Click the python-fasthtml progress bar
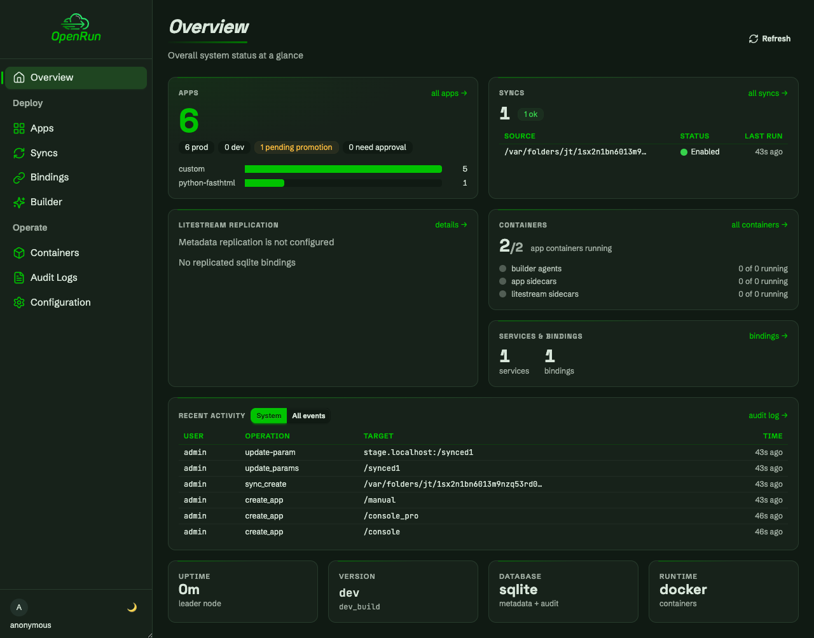Image resolution: width=814 pixels, height=638 pixels. click(343, 183)
